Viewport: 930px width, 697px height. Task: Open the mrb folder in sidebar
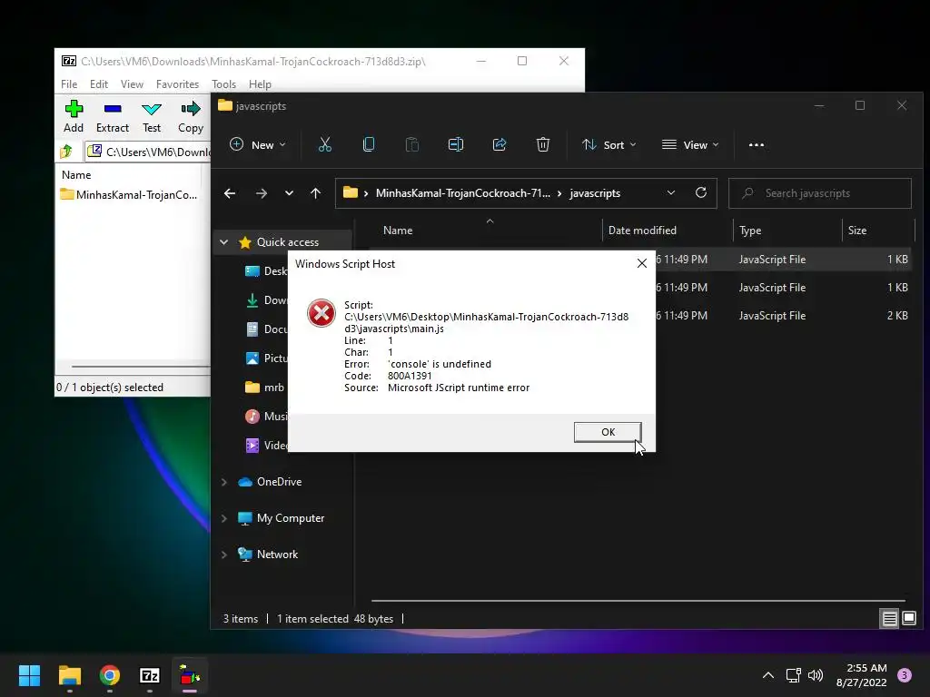tap(265, 387)
